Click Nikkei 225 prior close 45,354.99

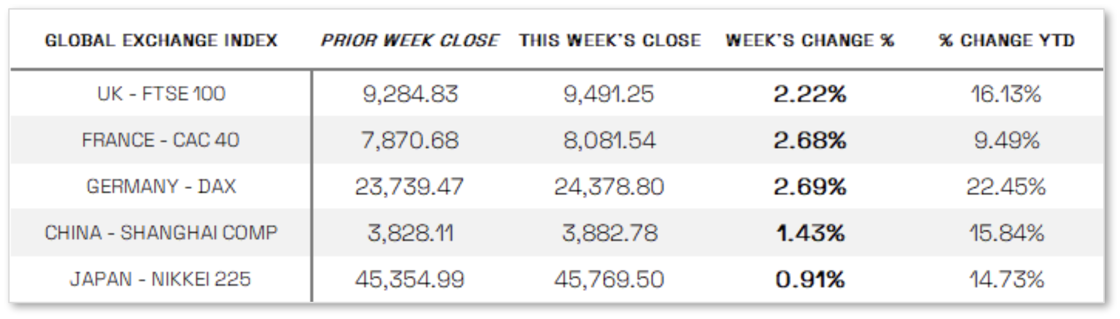click(410, 279)
